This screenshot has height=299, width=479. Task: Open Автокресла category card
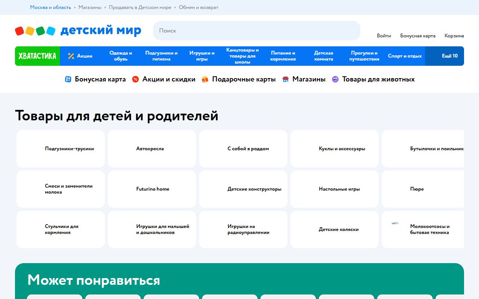pos(152,149)
